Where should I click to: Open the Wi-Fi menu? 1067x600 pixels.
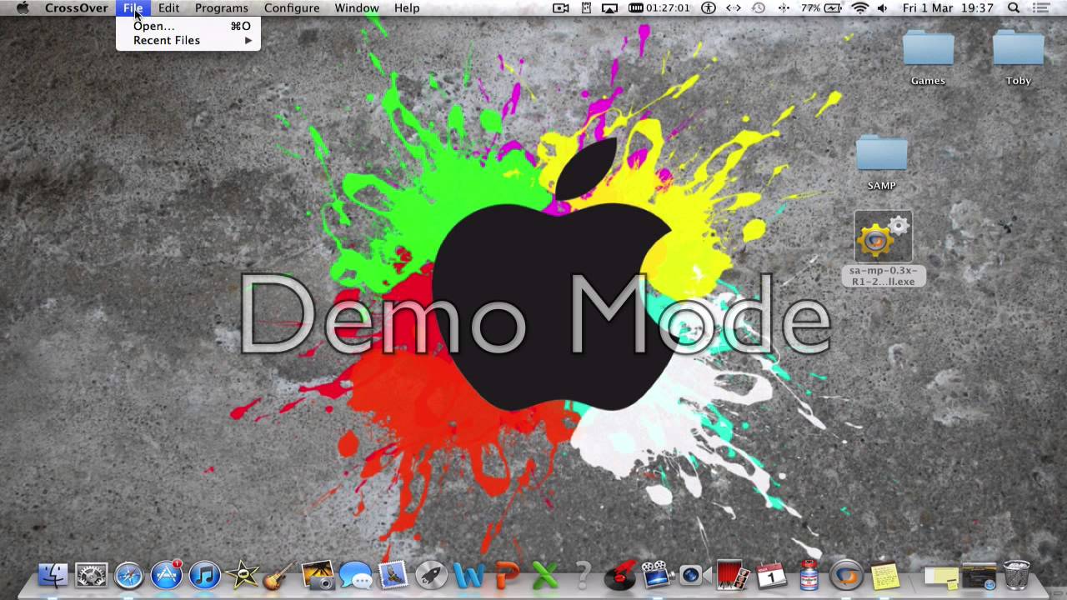[860, 7]
